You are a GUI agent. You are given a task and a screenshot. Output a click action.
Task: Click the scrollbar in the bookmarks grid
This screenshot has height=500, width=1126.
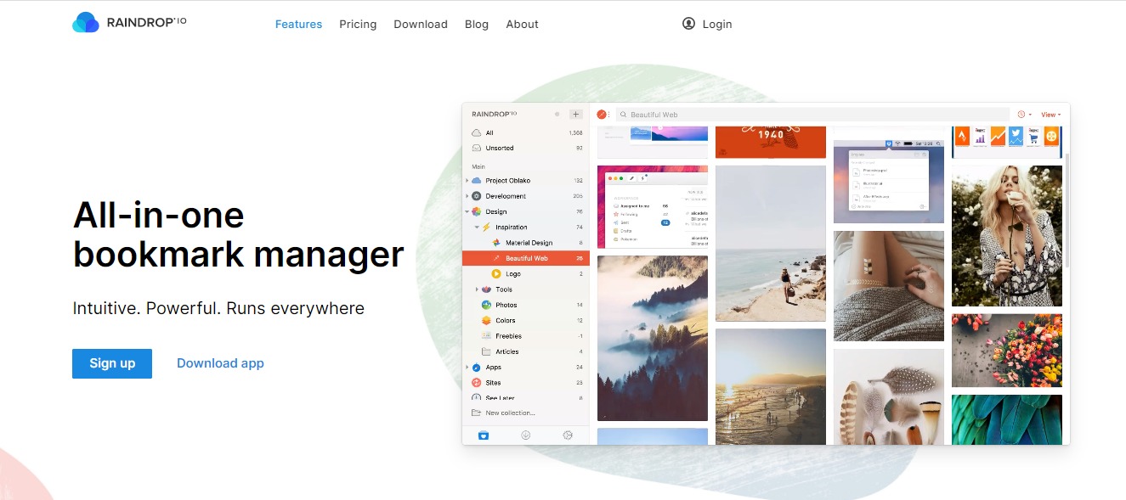(x=1067, y=211)
